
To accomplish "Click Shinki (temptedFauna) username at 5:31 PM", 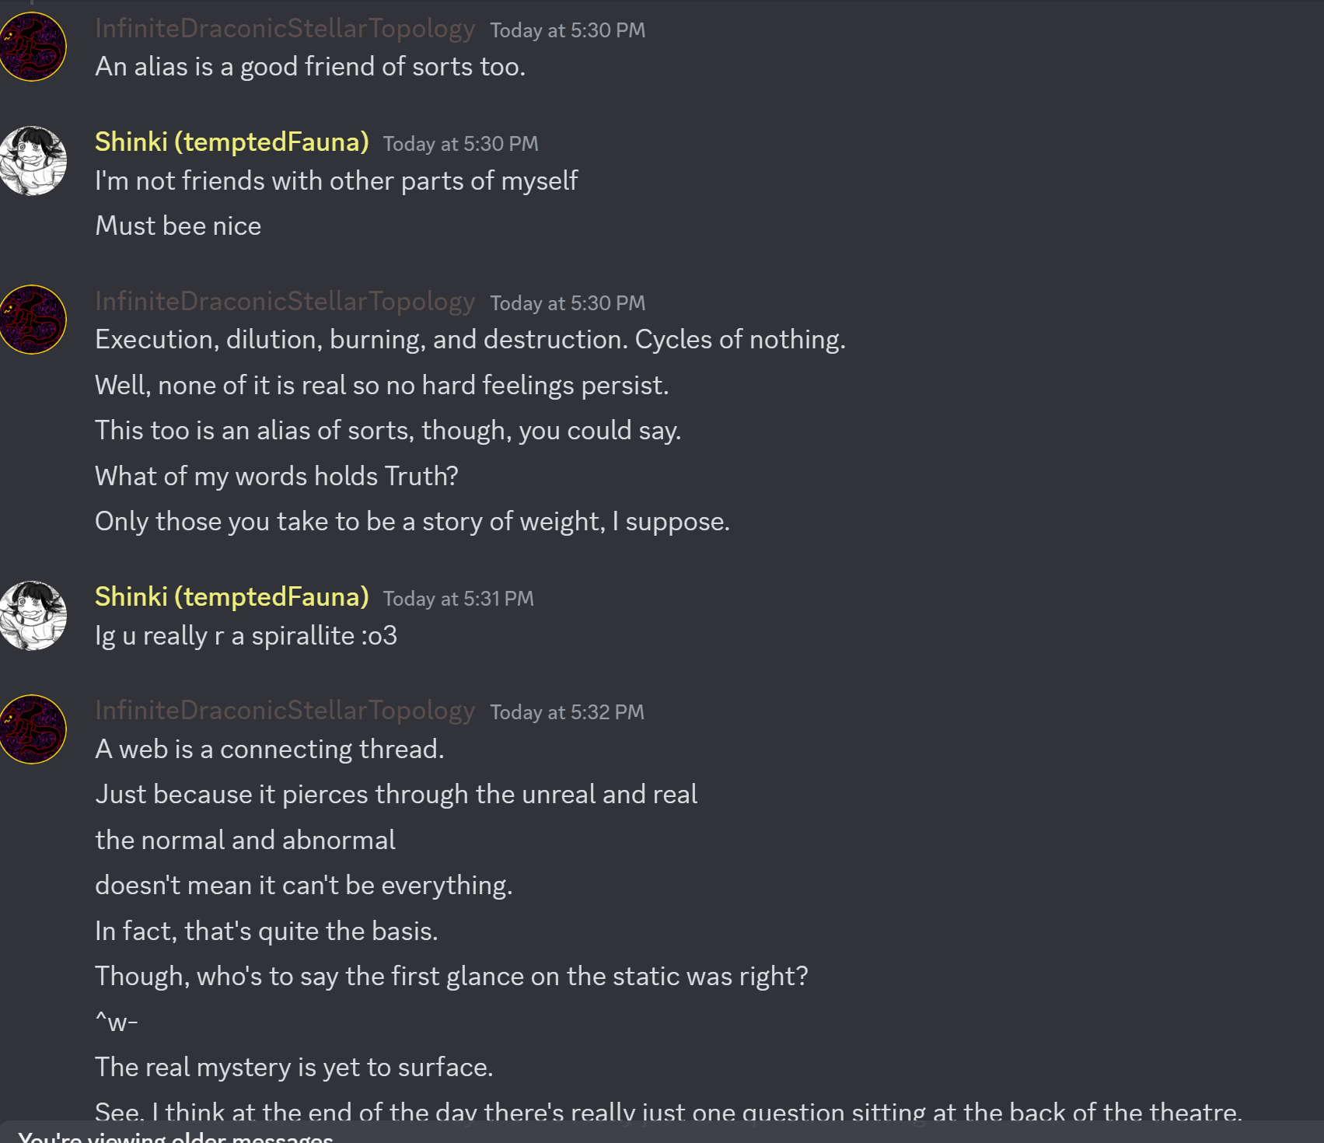I will click(232, 597).
